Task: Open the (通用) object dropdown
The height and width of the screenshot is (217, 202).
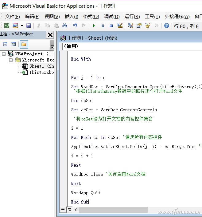Action: click(x=132, y=46)
